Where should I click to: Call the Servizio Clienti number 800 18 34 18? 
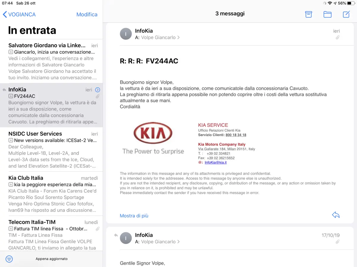pos(236,135)
